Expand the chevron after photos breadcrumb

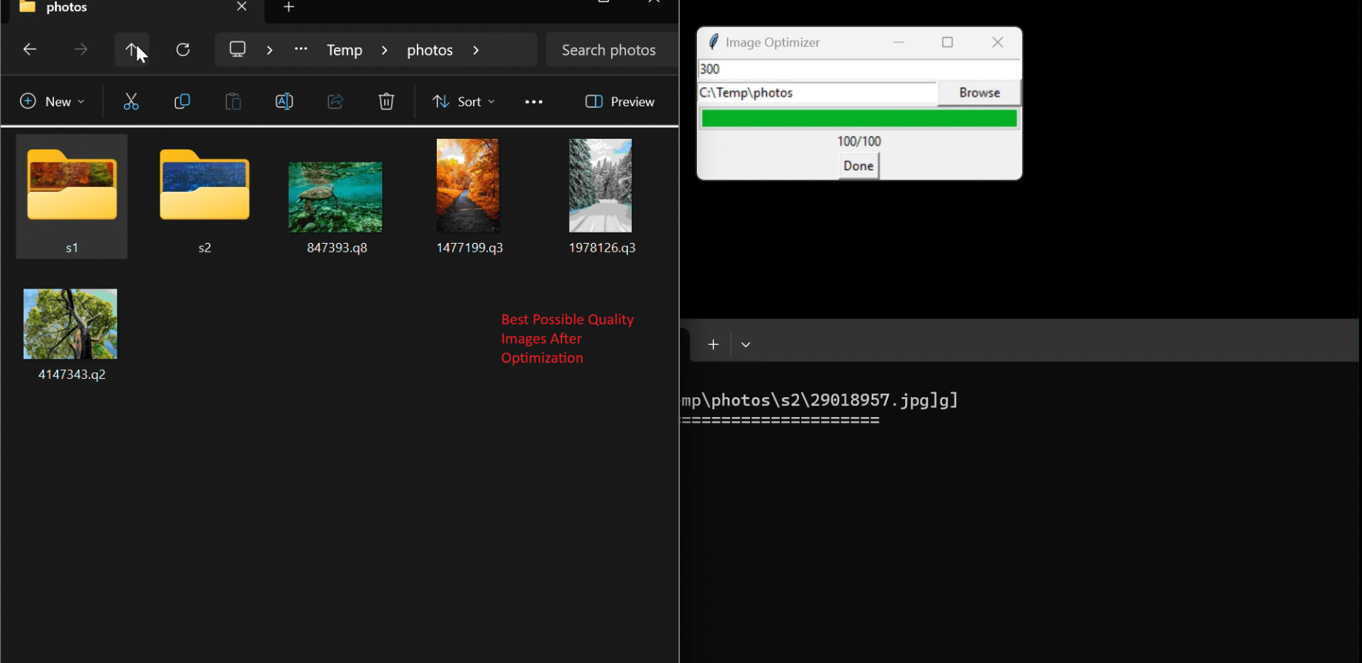tap(476, 50)
